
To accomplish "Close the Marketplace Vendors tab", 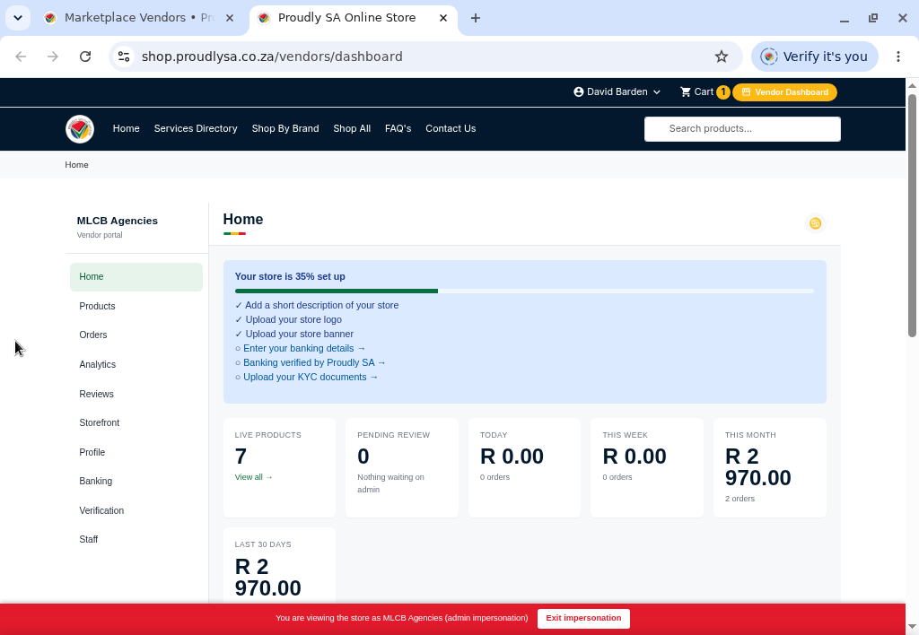I will [x=230, y=18].
